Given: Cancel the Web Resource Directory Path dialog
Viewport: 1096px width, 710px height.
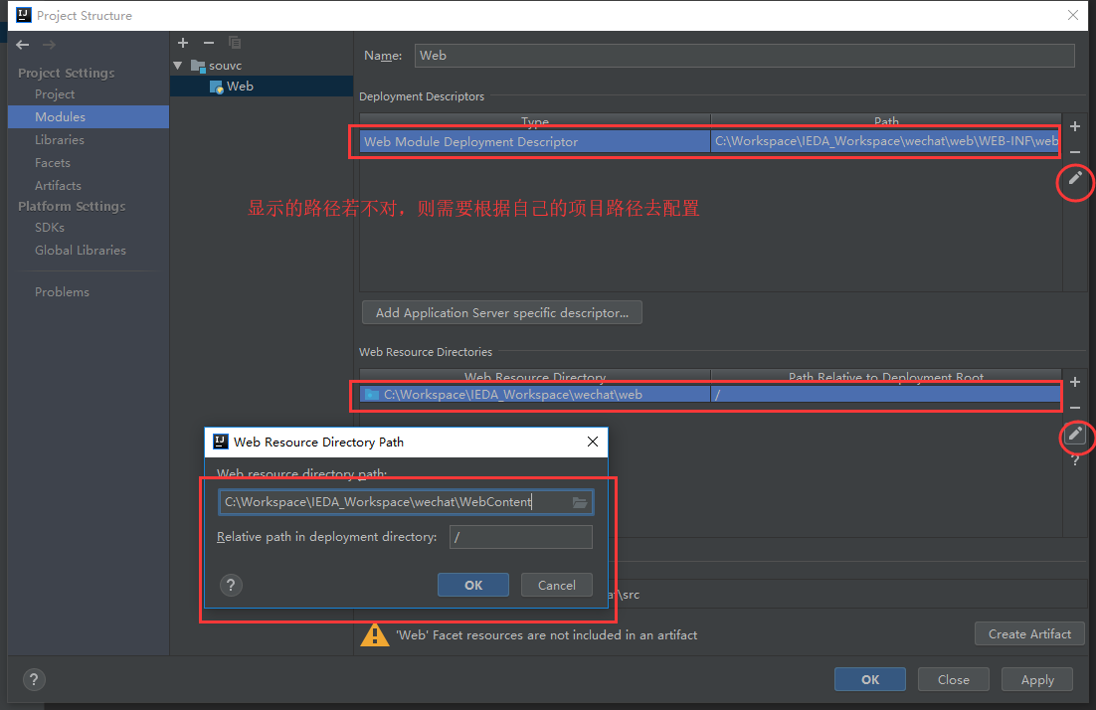Looking at the screenshot, I should 556,585.
